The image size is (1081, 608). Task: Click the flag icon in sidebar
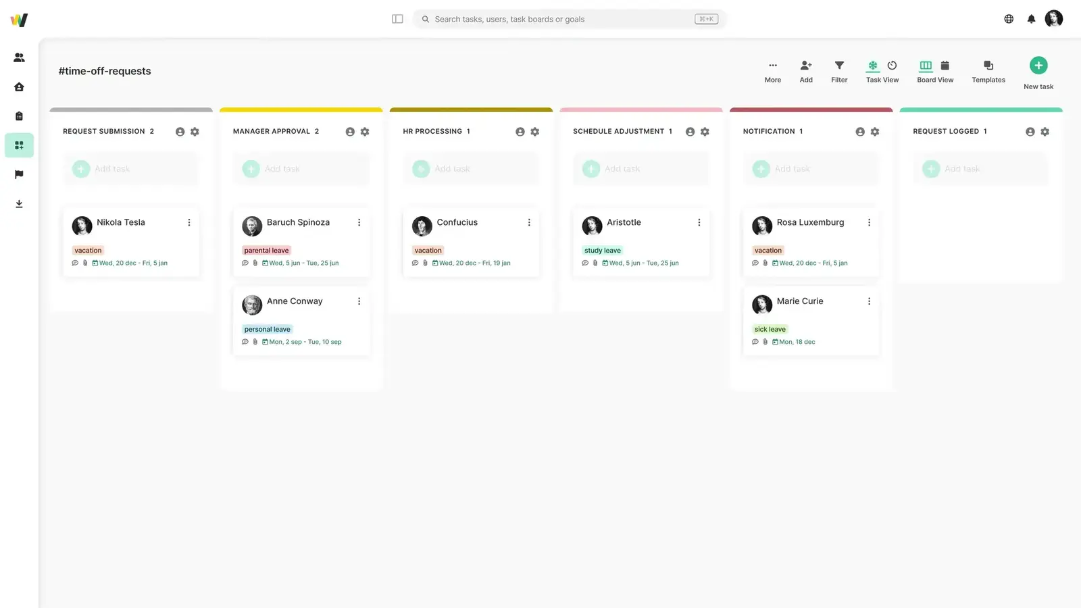pos(19,174)
